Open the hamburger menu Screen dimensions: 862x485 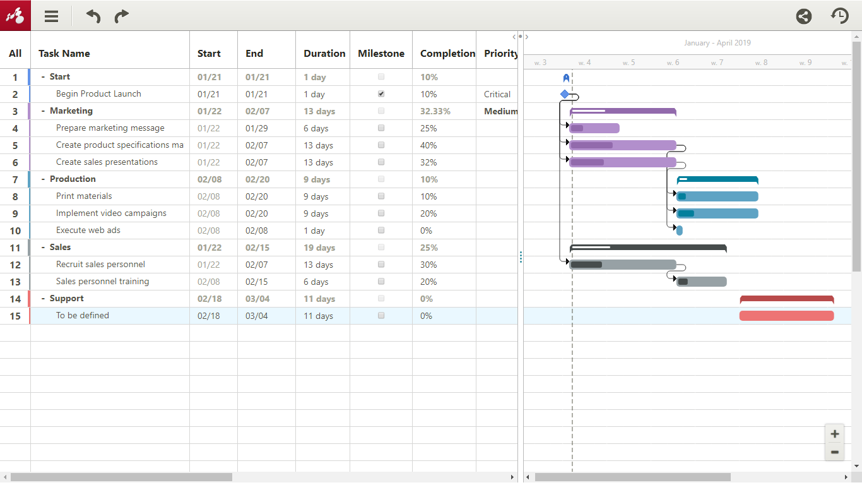click(x=52, y=16)
